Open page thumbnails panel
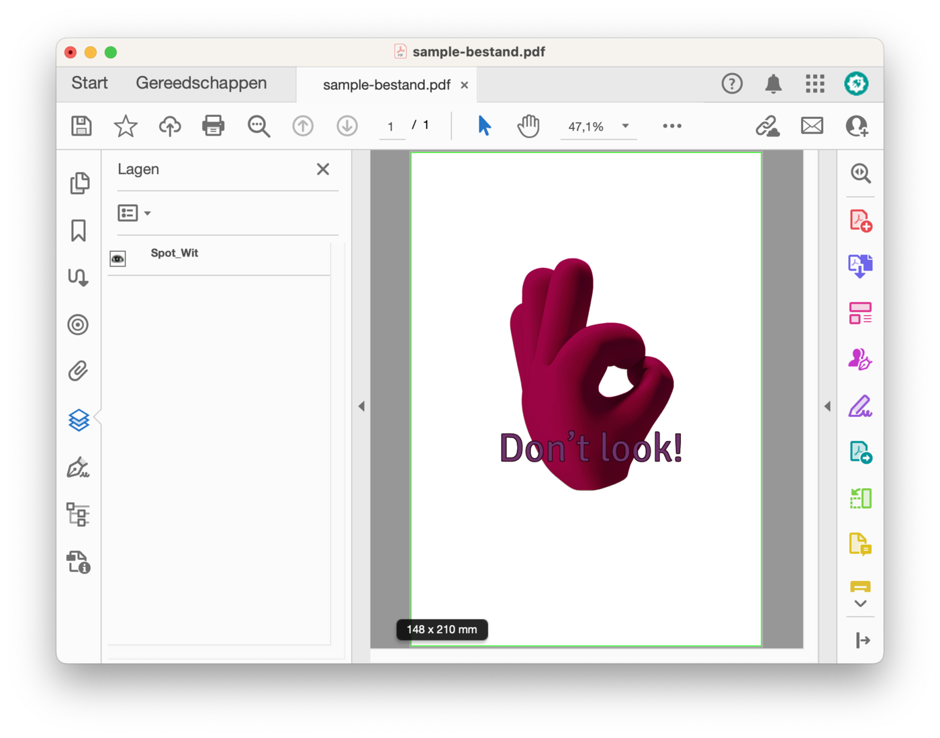The image size is (940, 738). click(x=79, y=183)
